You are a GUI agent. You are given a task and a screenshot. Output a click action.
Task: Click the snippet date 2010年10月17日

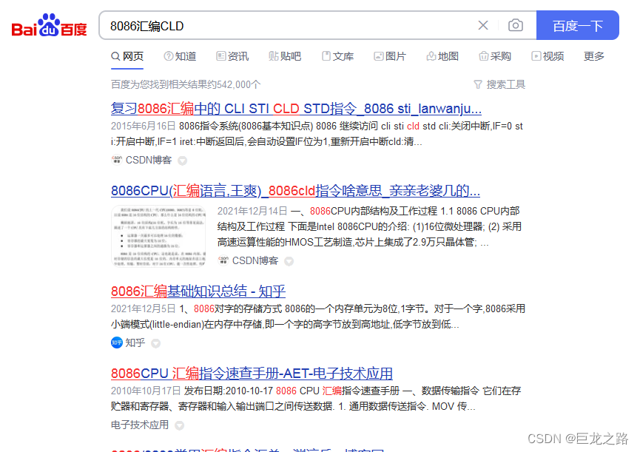pyautogui.click(x=146, y=391)
